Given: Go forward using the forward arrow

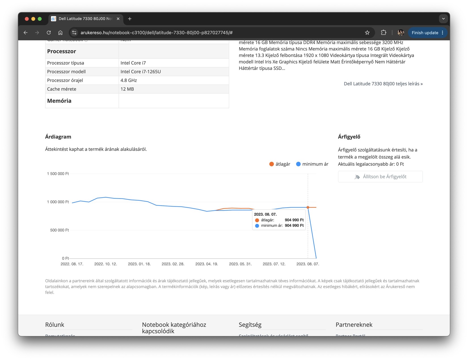Looking at the screenshot, I should pos(37,33).
